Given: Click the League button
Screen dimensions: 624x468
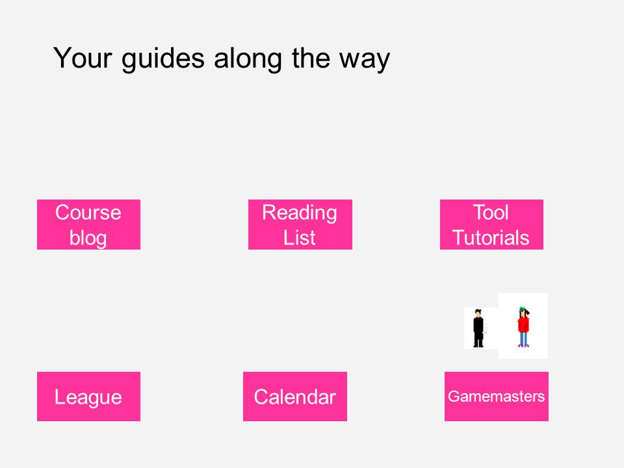Looking at the screenshot, I should [x=89, y=396].
